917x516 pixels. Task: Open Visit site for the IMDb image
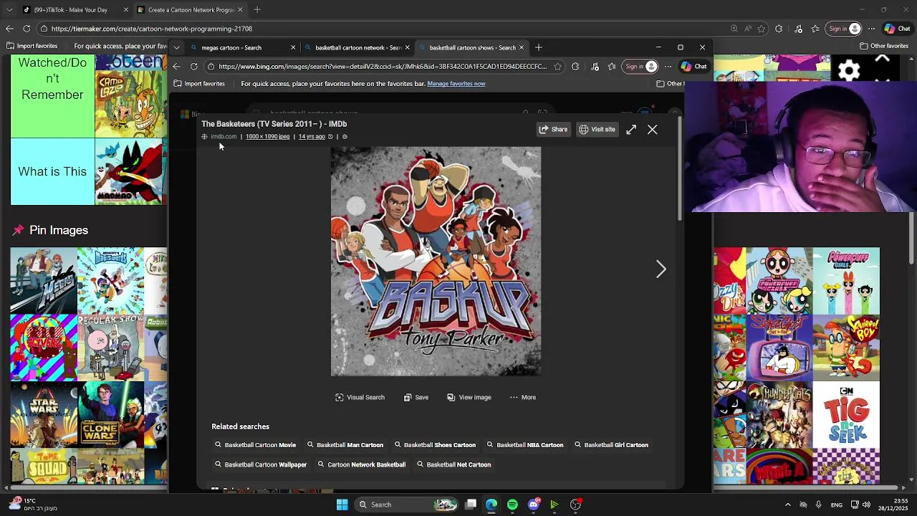point(597,130)
